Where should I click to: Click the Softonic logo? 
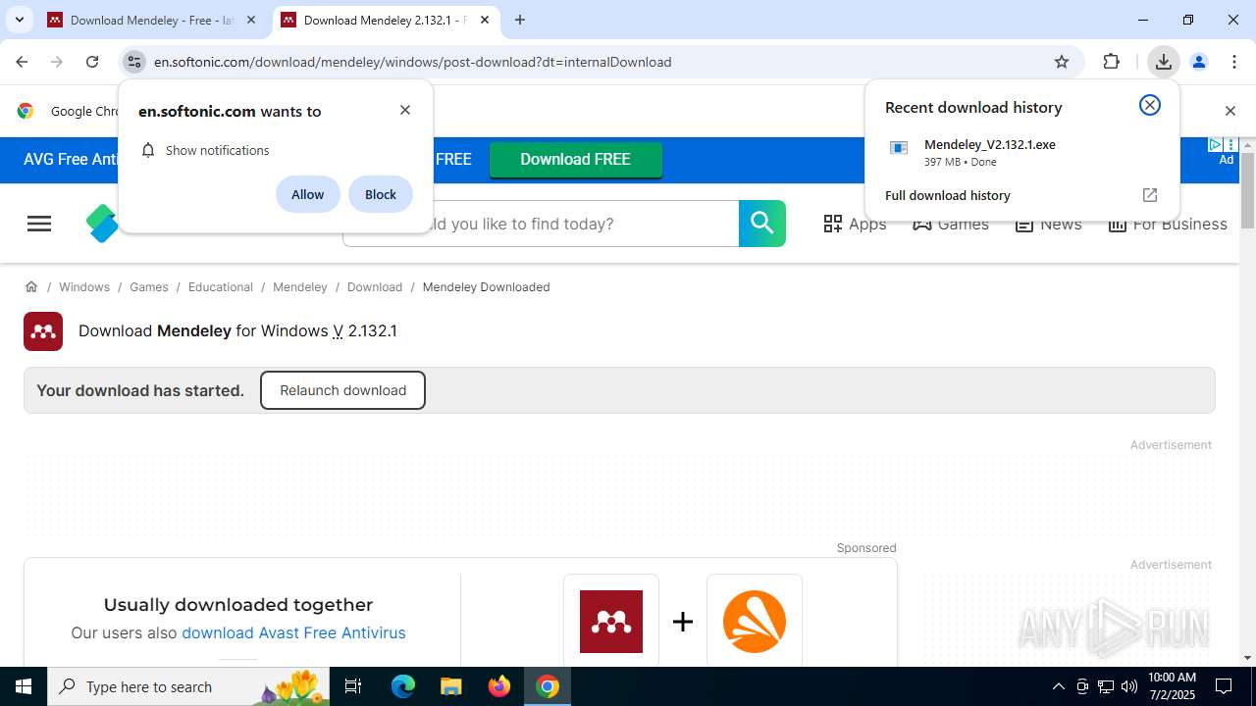[x=102, y=224]
